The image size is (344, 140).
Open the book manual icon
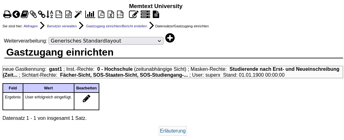pyautogui.click(x=25, y=14)
